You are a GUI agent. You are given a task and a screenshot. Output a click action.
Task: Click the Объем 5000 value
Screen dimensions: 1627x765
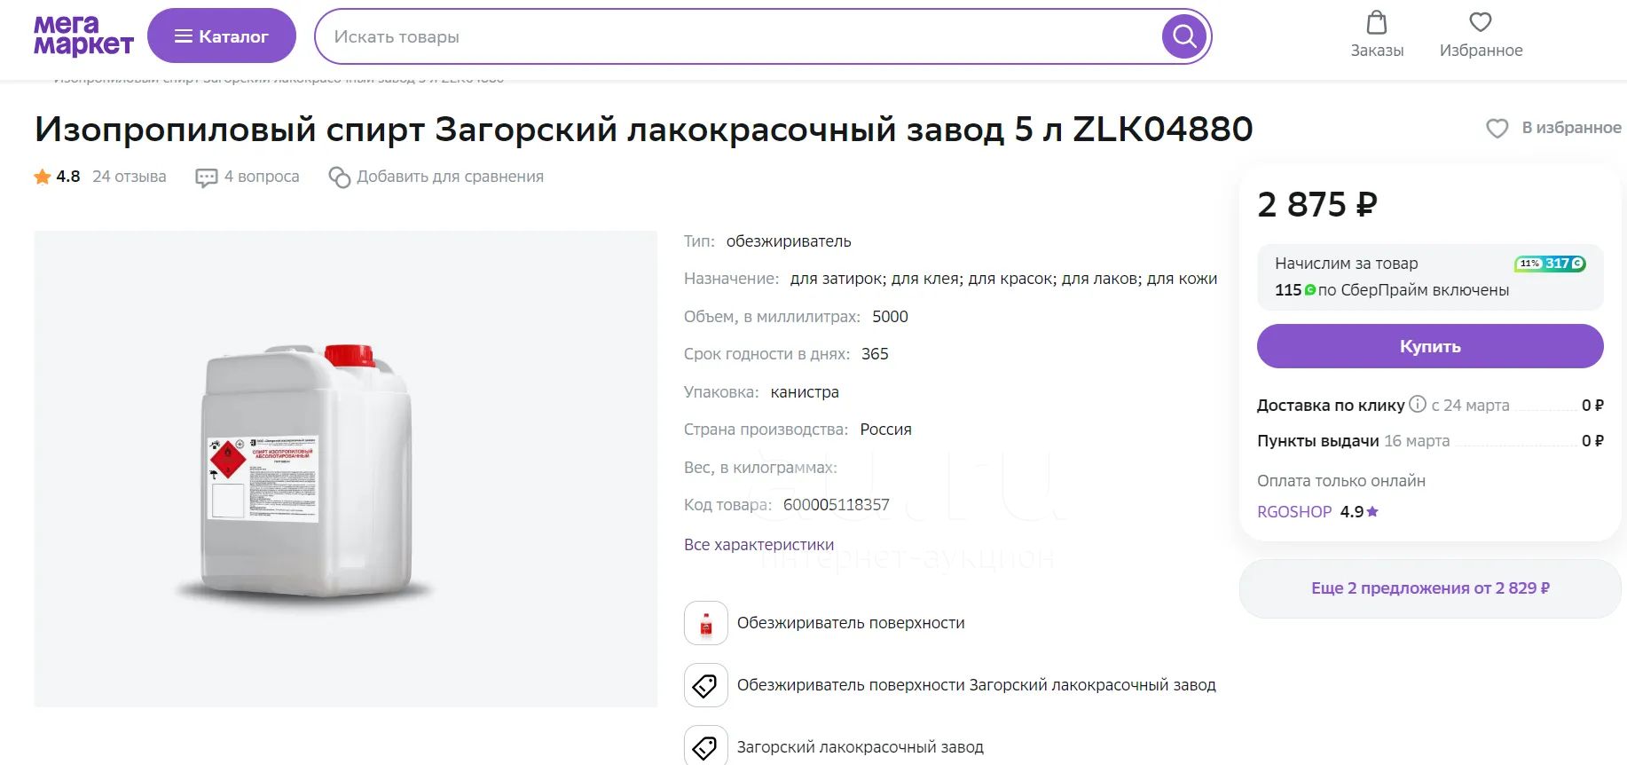890,317
